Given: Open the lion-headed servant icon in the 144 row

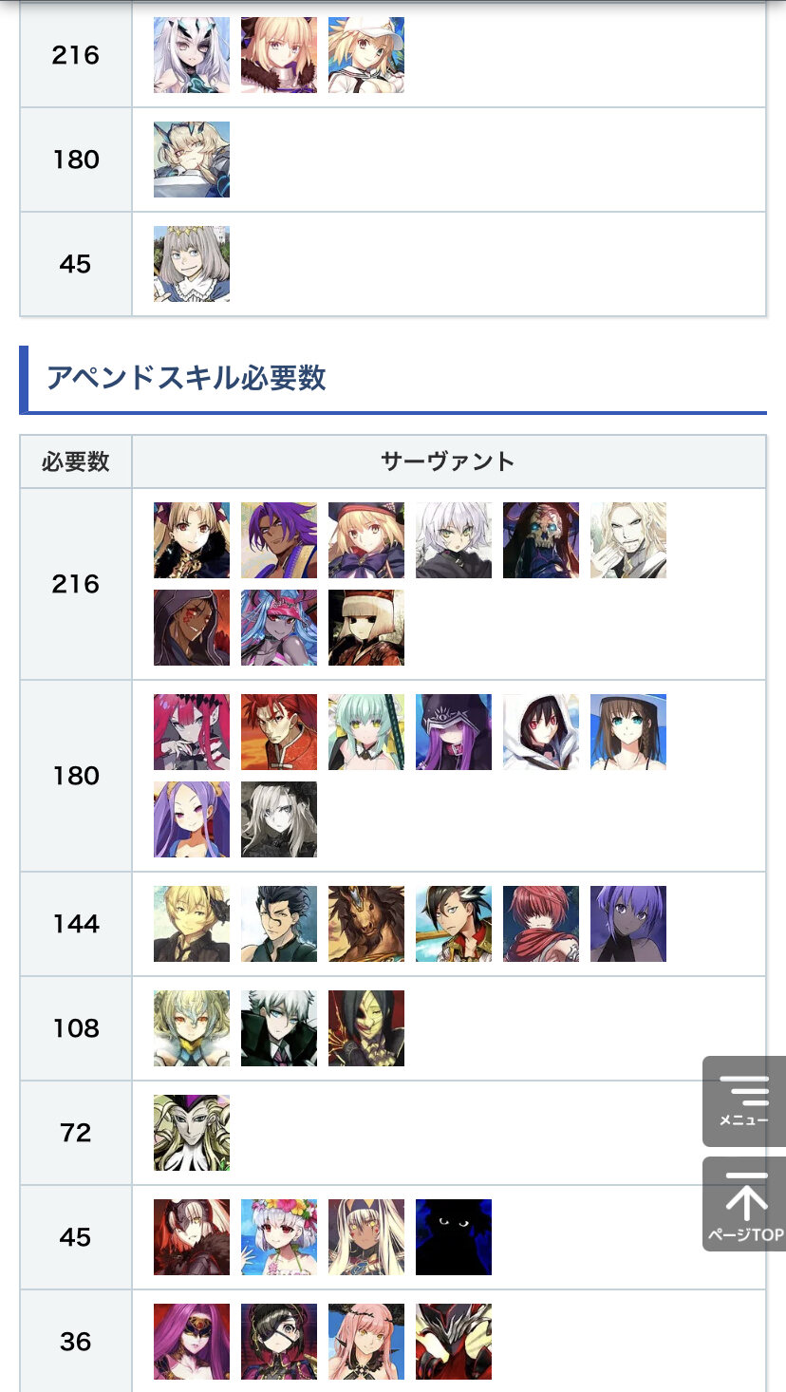Looking at the screenshot, I should pyautogui.click(x=366, y=924).
